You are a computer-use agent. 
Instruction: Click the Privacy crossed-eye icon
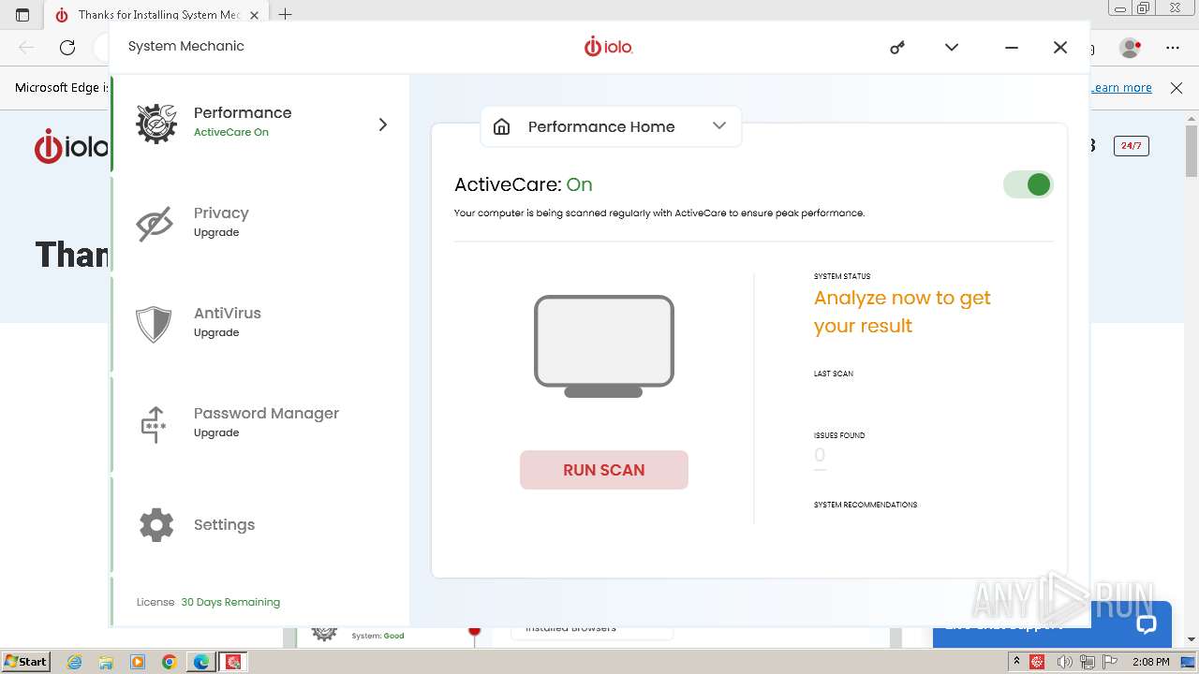click(155, 224)
